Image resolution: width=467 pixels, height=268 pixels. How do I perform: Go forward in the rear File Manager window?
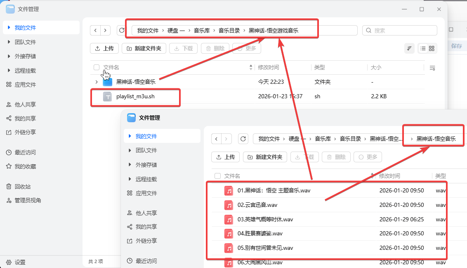coord(105,31)
